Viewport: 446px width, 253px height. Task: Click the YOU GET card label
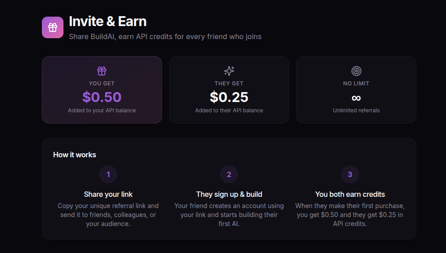coord(102,84)
